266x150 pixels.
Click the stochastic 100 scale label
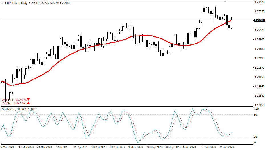(256, 109)
